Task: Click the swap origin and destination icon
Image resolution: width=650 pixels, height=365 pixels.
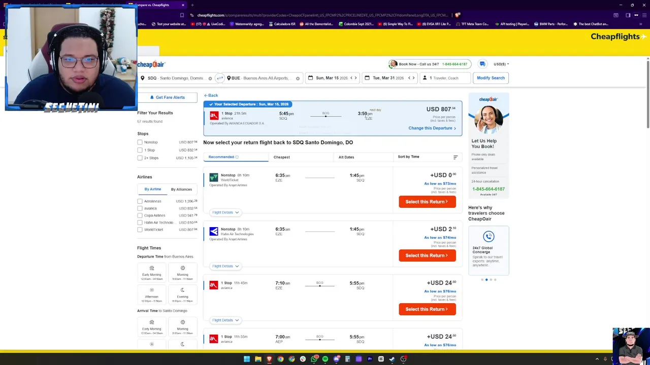Action: point(219,78)
